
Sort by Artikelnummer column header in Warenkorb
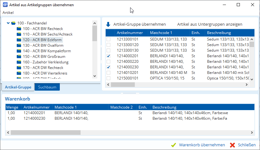(36, 107)
